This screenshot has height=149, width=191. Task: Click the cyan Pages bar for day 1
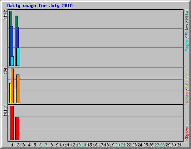tap(12, 61)
